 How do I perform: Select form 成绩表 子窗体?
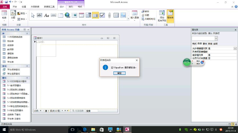(14, 115)
